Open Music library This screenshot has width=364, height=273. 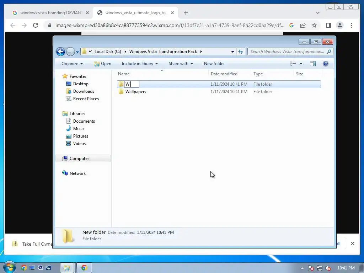pyautogui.click(x=79, y=129)
